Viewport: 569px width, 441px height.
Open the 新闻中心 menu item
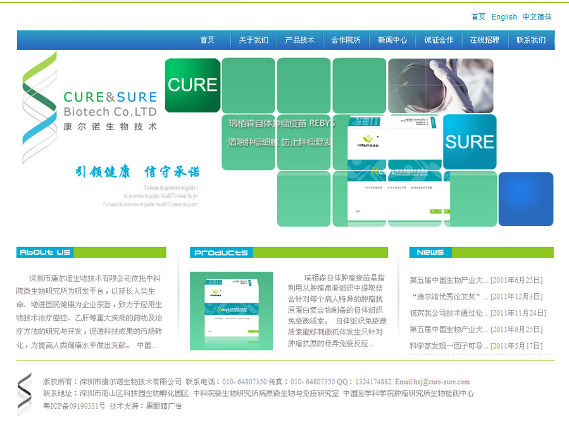(392, 40)
